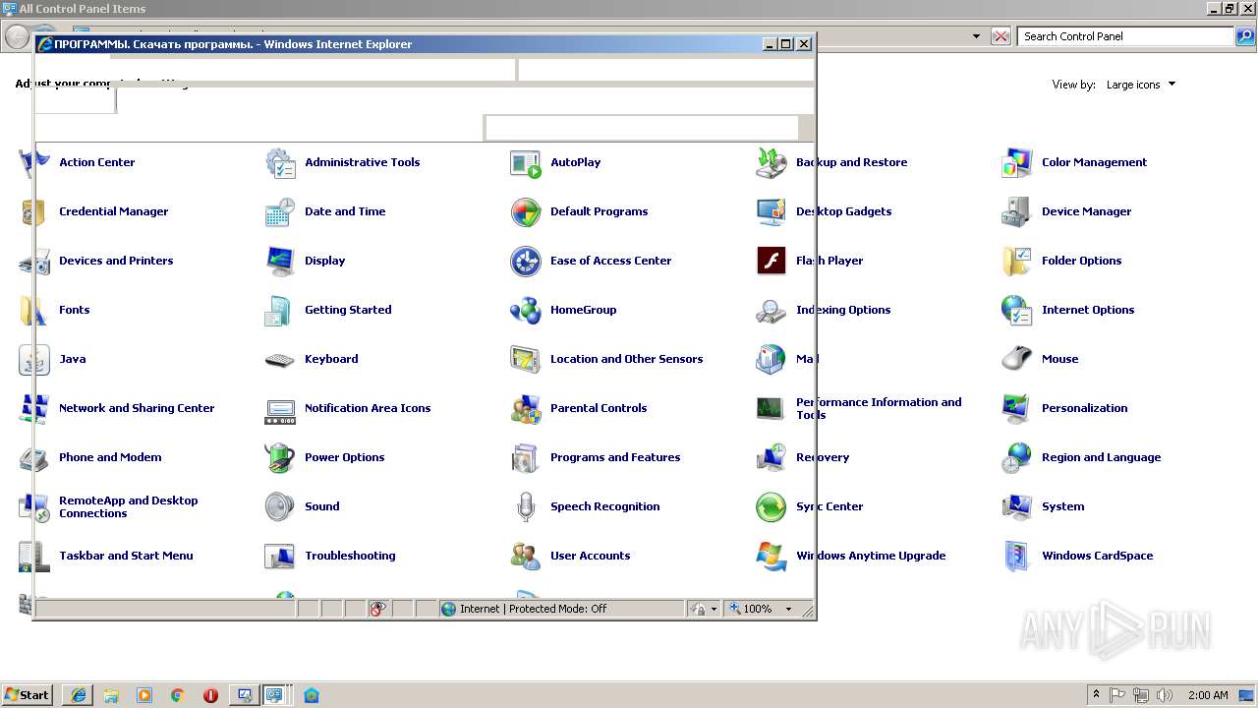
Task: Click in the Search Control Panel field
Action: pos(1125,36)
